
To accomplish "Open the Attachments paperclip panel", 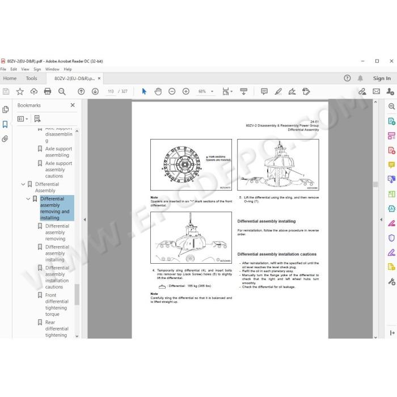I will coord(5,139).
